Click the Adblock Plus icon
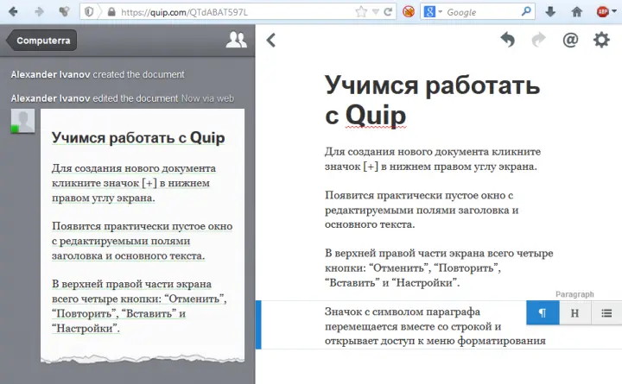 click(x=603, y=12)
